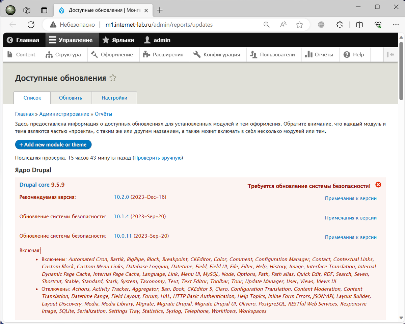The image size is (405, 324).
Task: Open the 10.2.0 version link
Action: pyautogui.click(x=122, y=197)
